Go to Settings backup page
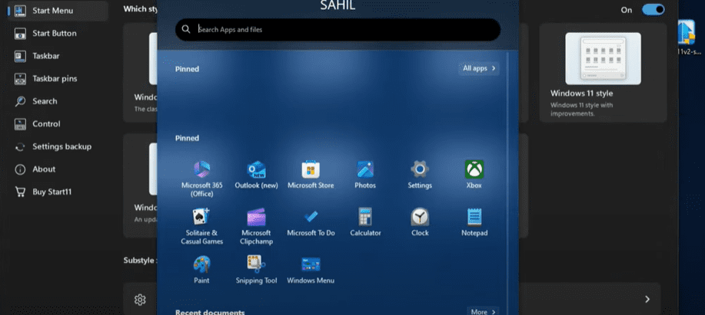The width and height of the screenshot is (705, 315). tap(62, 146)
